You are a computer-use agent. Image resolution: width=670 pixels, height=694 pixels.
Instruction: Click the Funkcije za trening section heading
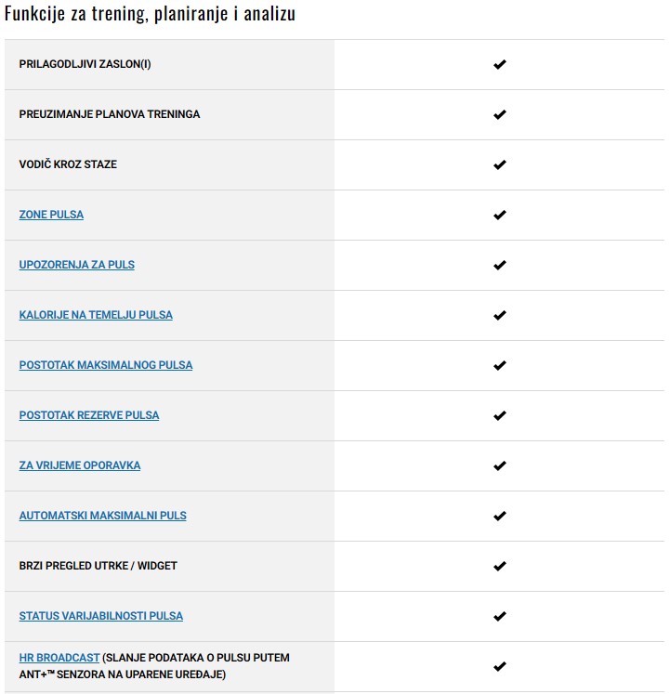coord(151,15)
